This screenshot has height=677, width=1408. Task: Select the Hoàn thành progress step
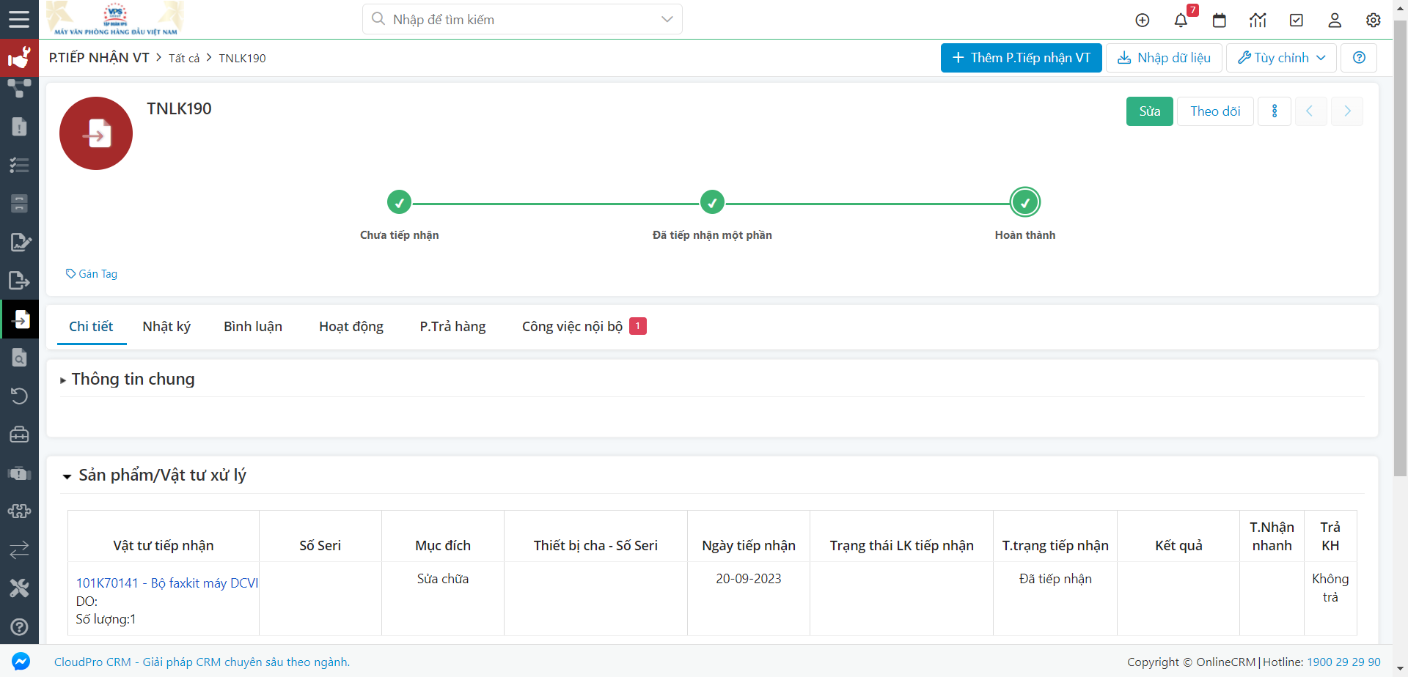pos(1025,202)
